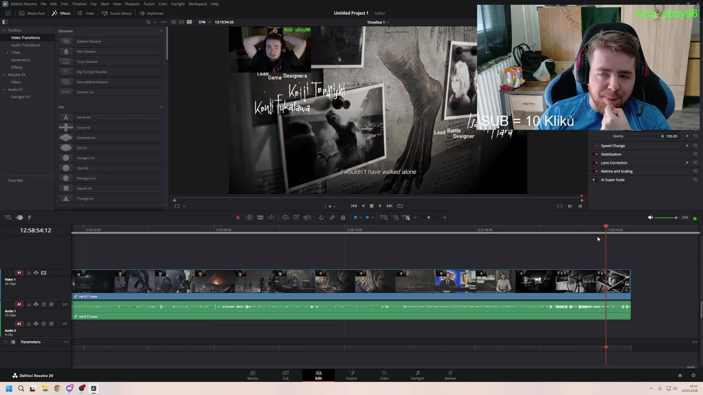
Task: Collapse the Iris transitions group
Action: click(161, 107)
